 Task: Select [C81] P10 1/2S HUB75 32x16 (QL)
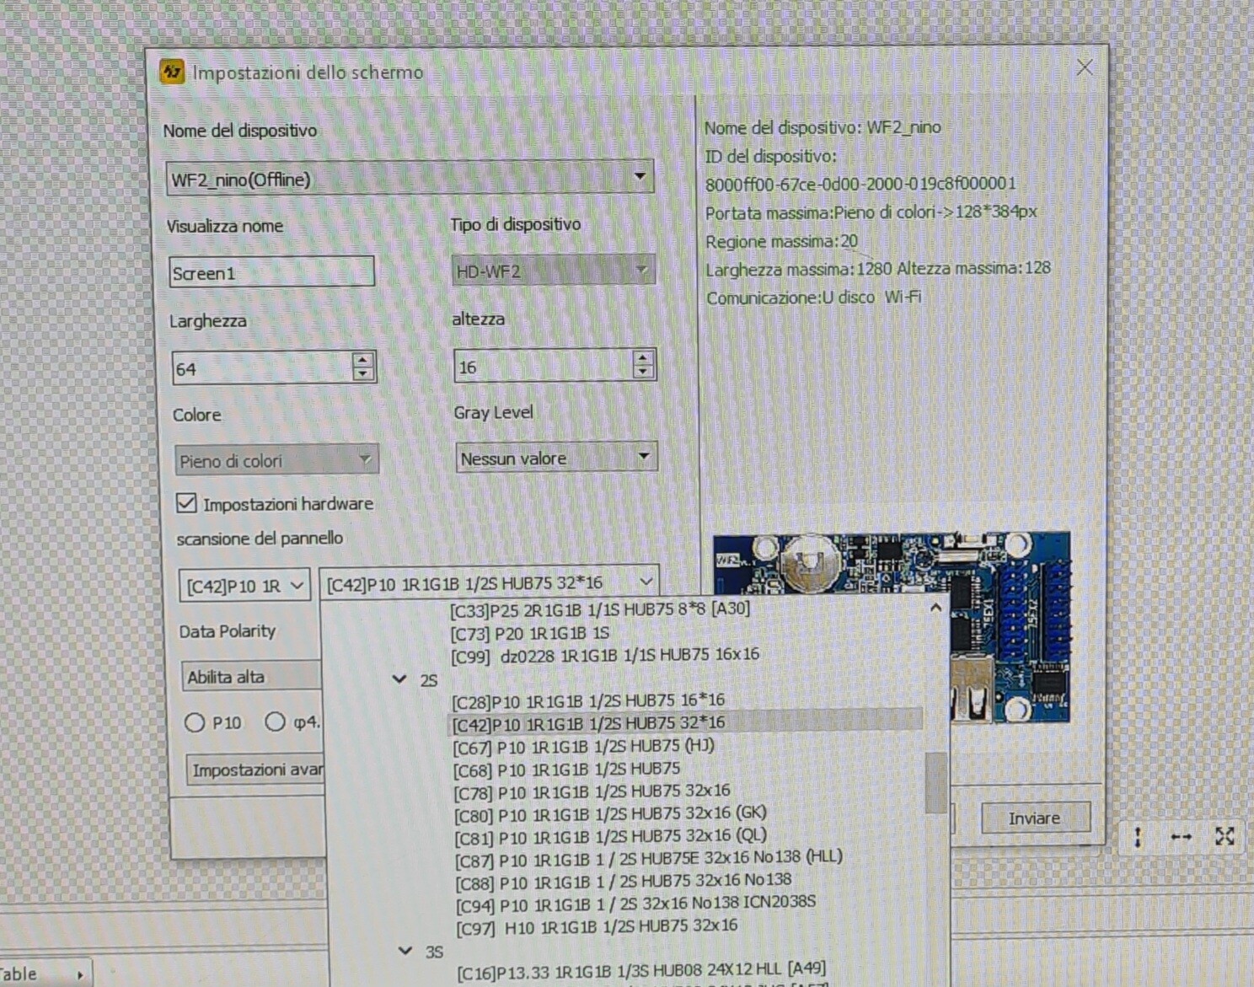pos(611,837)
